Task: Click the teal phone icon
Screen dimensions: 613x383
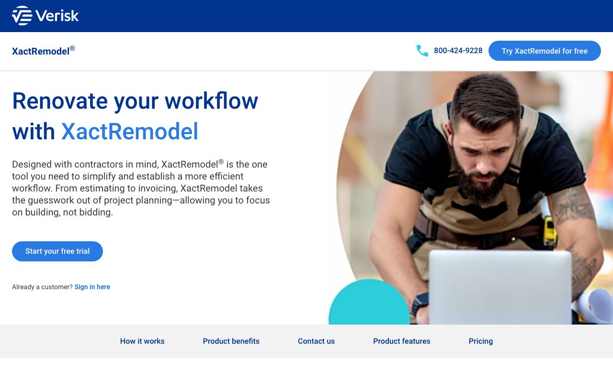Action: pyautogui.click(x=422, y=51)
